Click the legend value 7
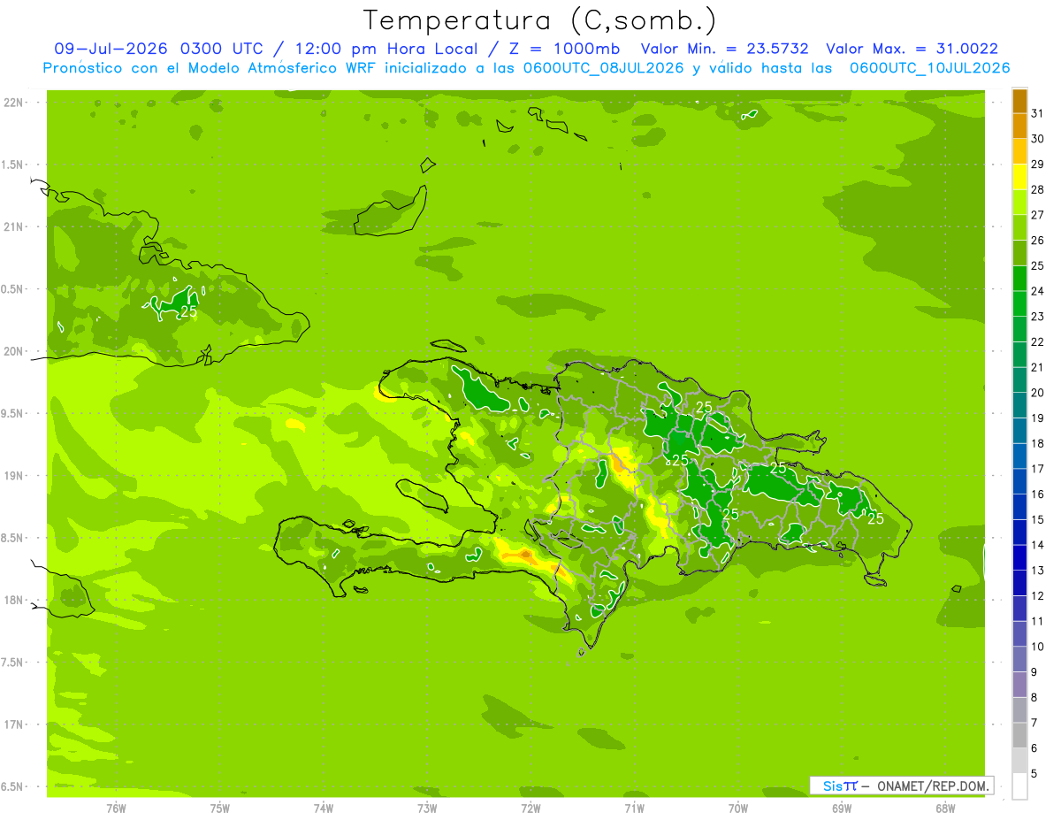1061x820 pixels. (x=1035, y=723)
